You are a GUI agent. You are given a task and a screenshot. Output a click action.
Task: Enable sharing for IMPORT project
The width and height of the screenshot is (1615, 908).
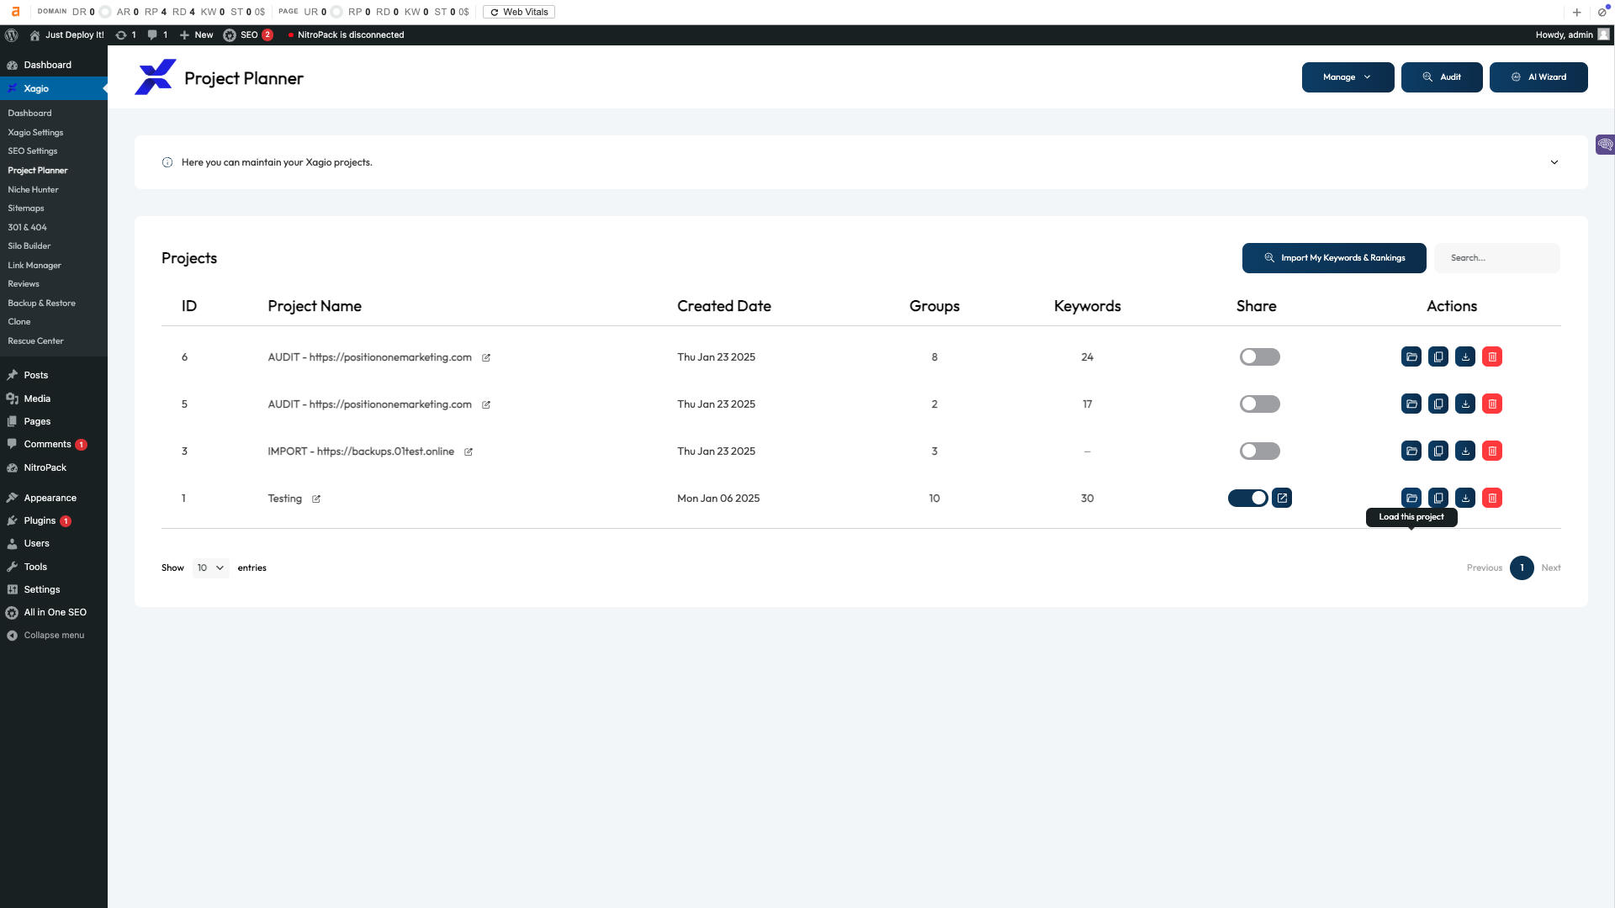click(x=1260, y=451)
